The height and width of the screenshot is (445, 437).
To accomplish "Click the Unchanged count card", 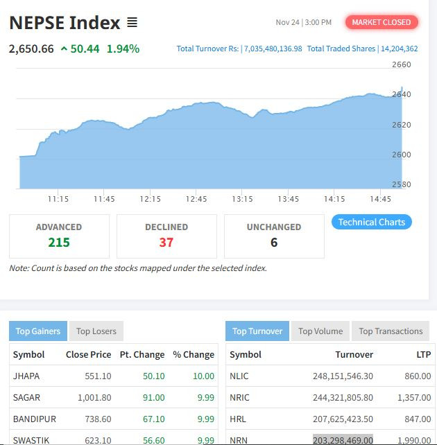I will click(274, 236).
